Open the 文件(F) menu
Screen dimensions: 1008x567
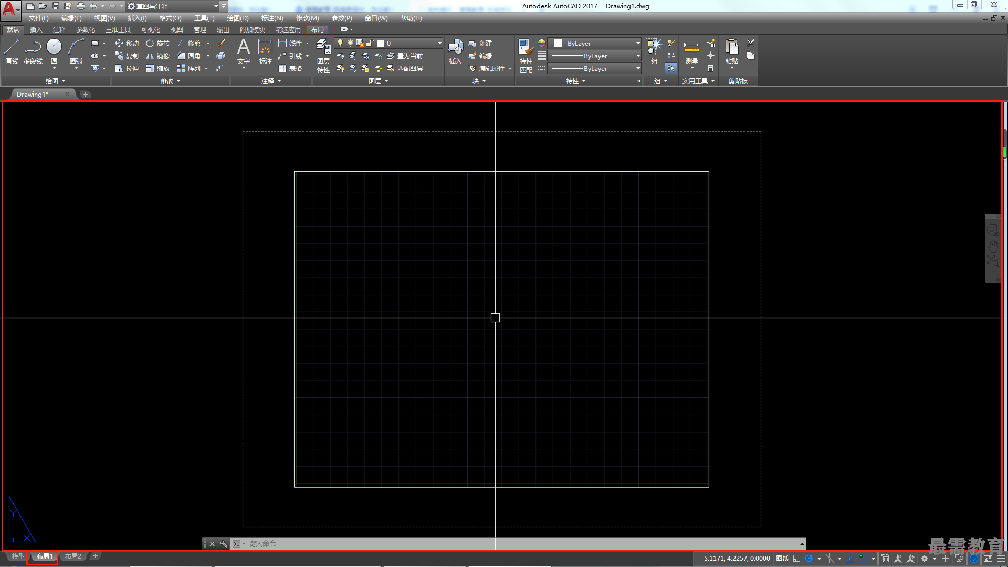coord(38,18)
